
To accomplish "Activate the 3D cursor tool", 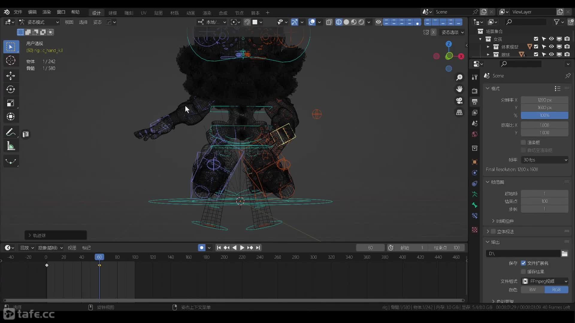I will 11,60.
